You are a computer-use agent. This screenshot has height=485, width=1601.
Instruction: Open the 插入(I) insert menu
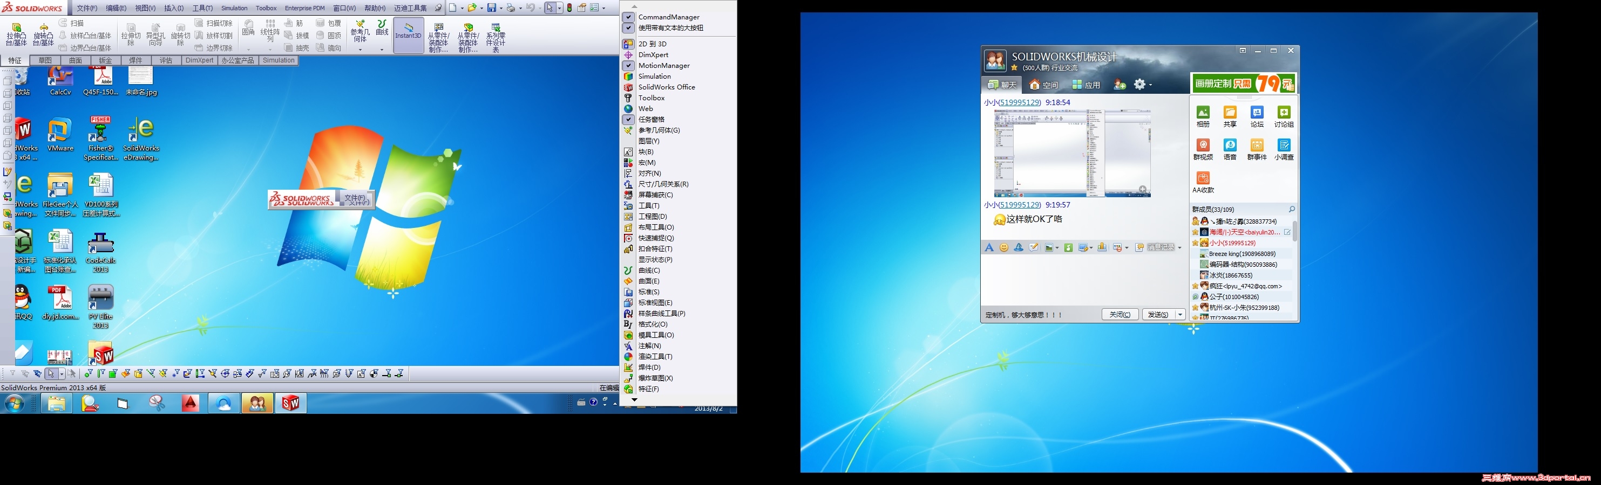point(174,8)
